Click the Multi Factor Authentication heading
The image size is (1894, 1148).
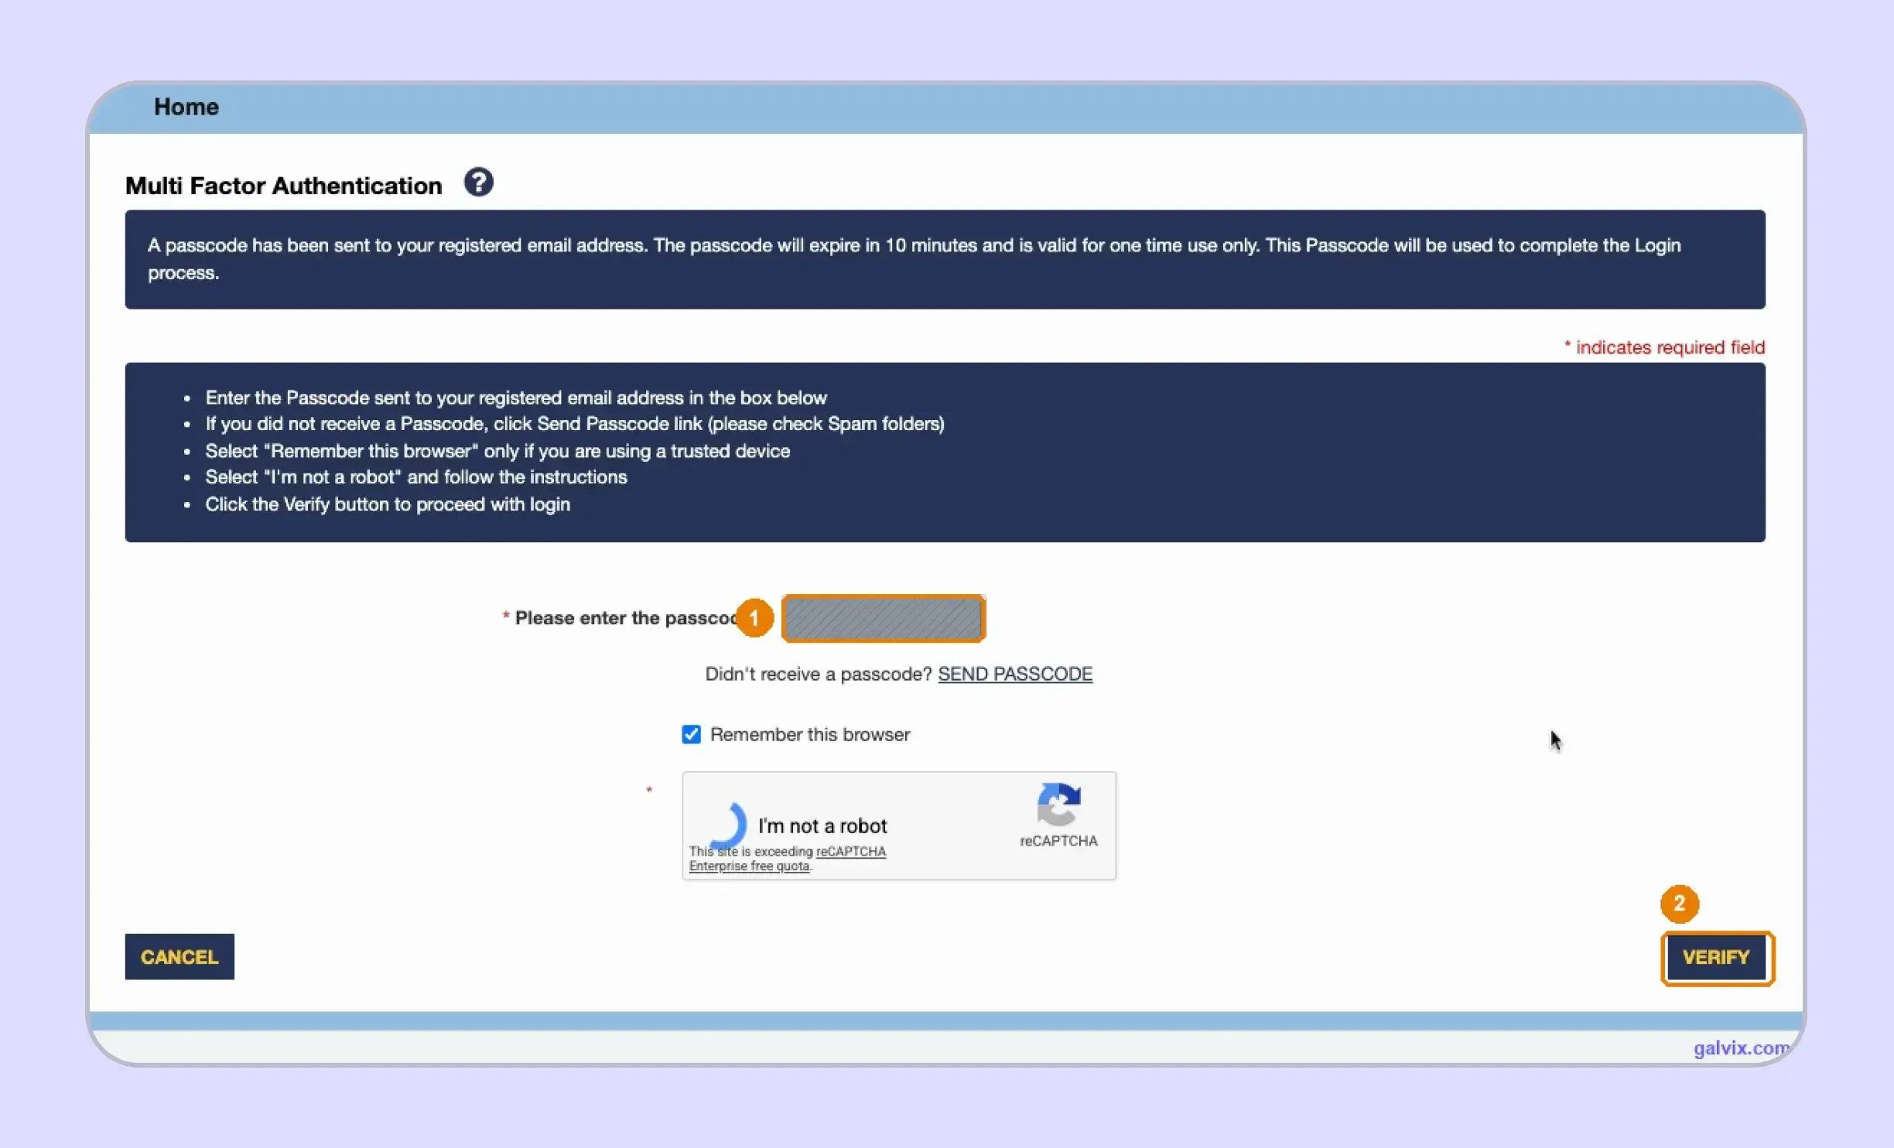pos(283,186)
